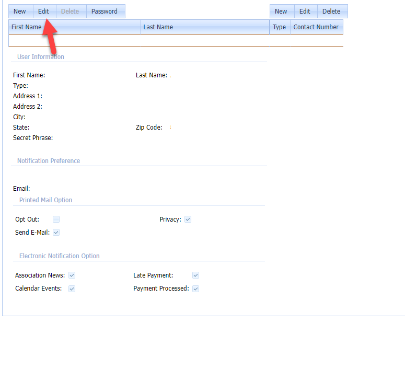Click the 'City:' label
Screen dimensions: 405x381
click(x=19, y=117)
